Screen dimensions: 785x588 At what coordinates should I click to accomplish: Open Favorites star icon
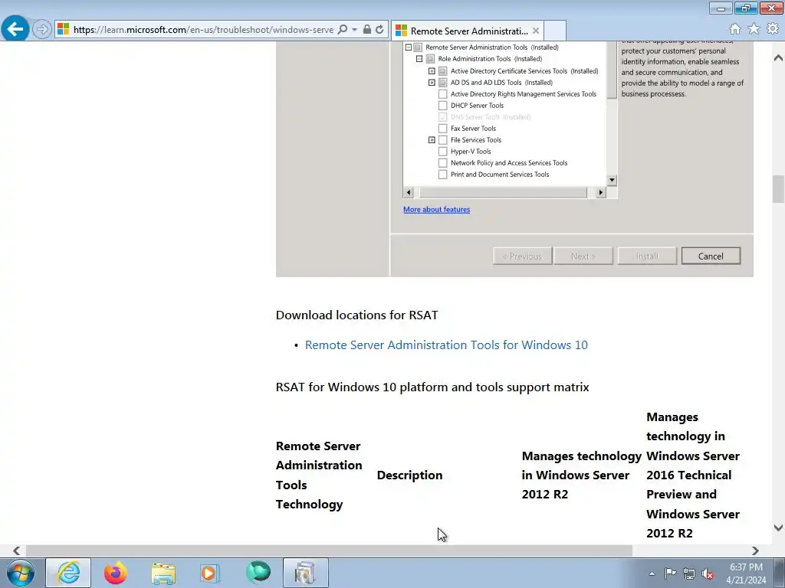[x=754, y=29]
